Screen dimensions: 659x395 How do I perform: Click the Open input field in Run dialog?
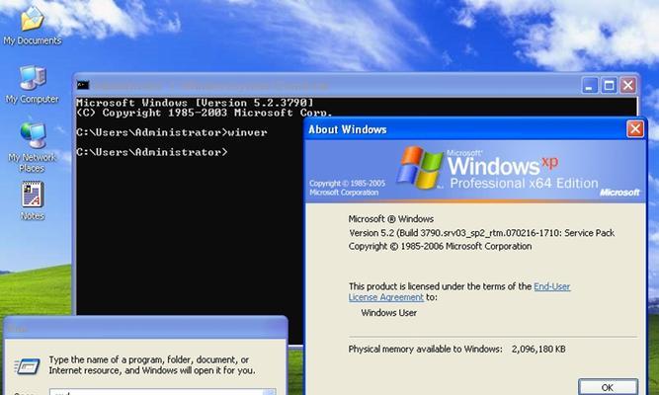point(163,392)
